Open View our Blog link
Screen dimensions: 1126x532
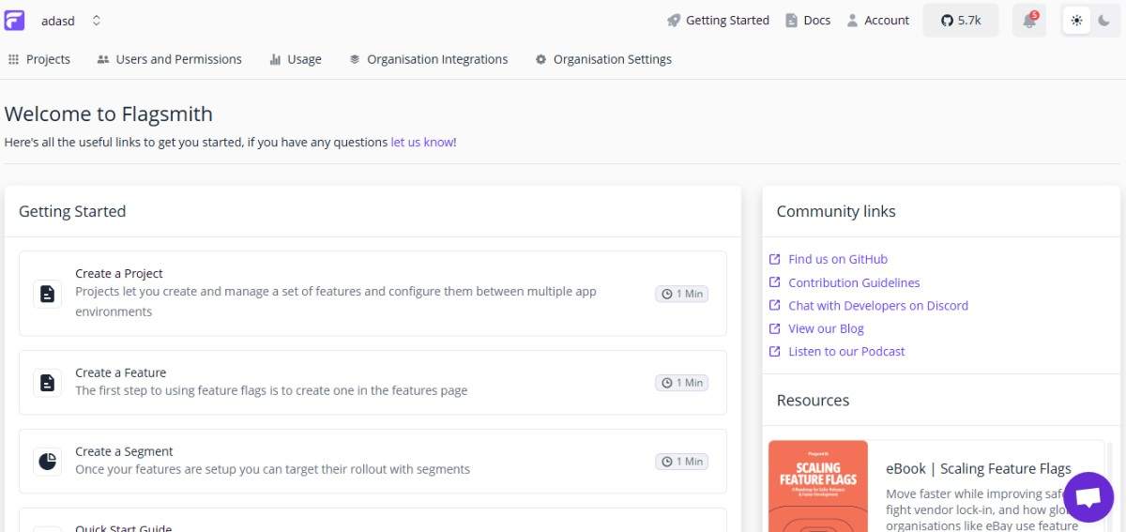[x=826, y=328]
